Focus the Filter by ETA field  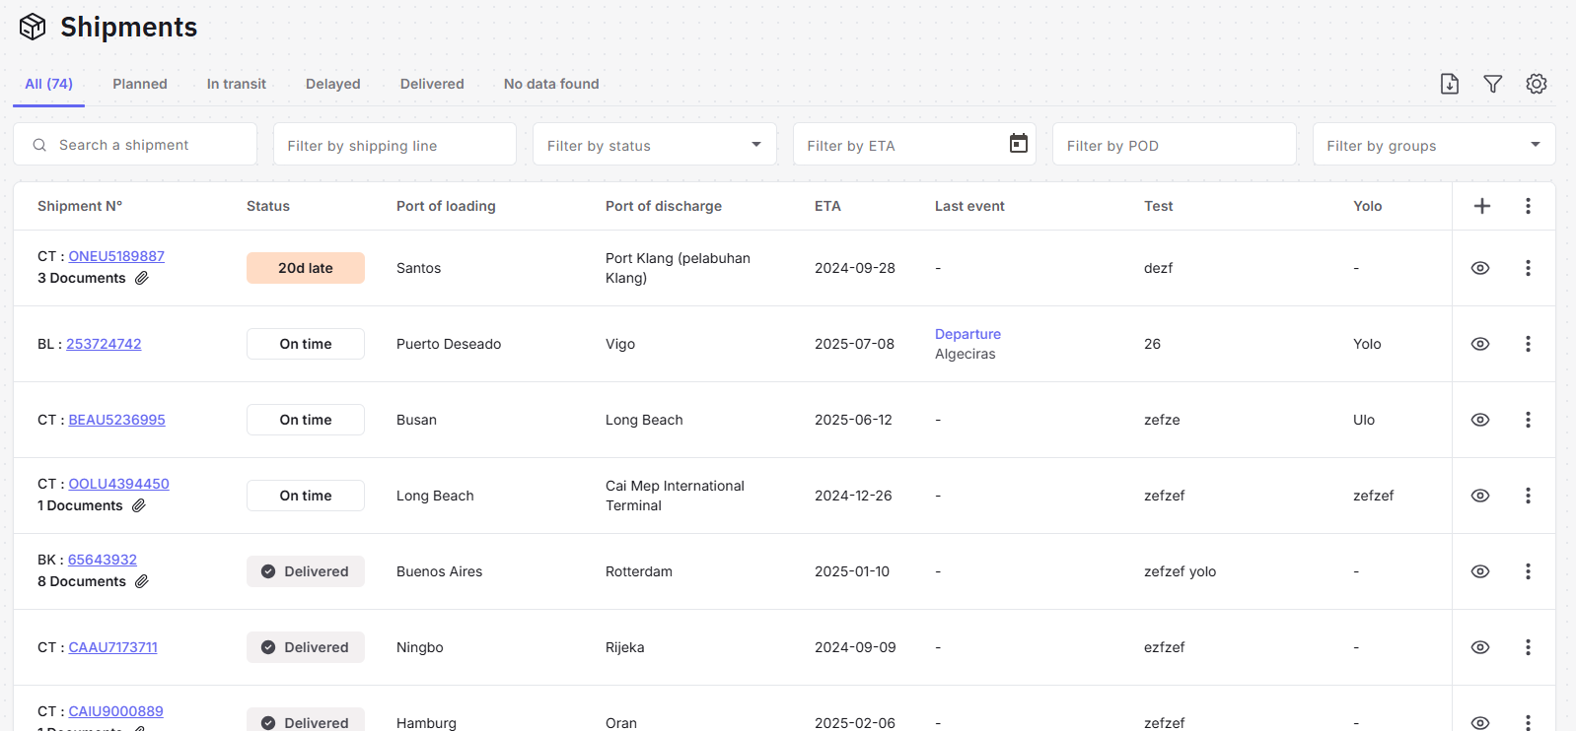click(x=914, y=145)
